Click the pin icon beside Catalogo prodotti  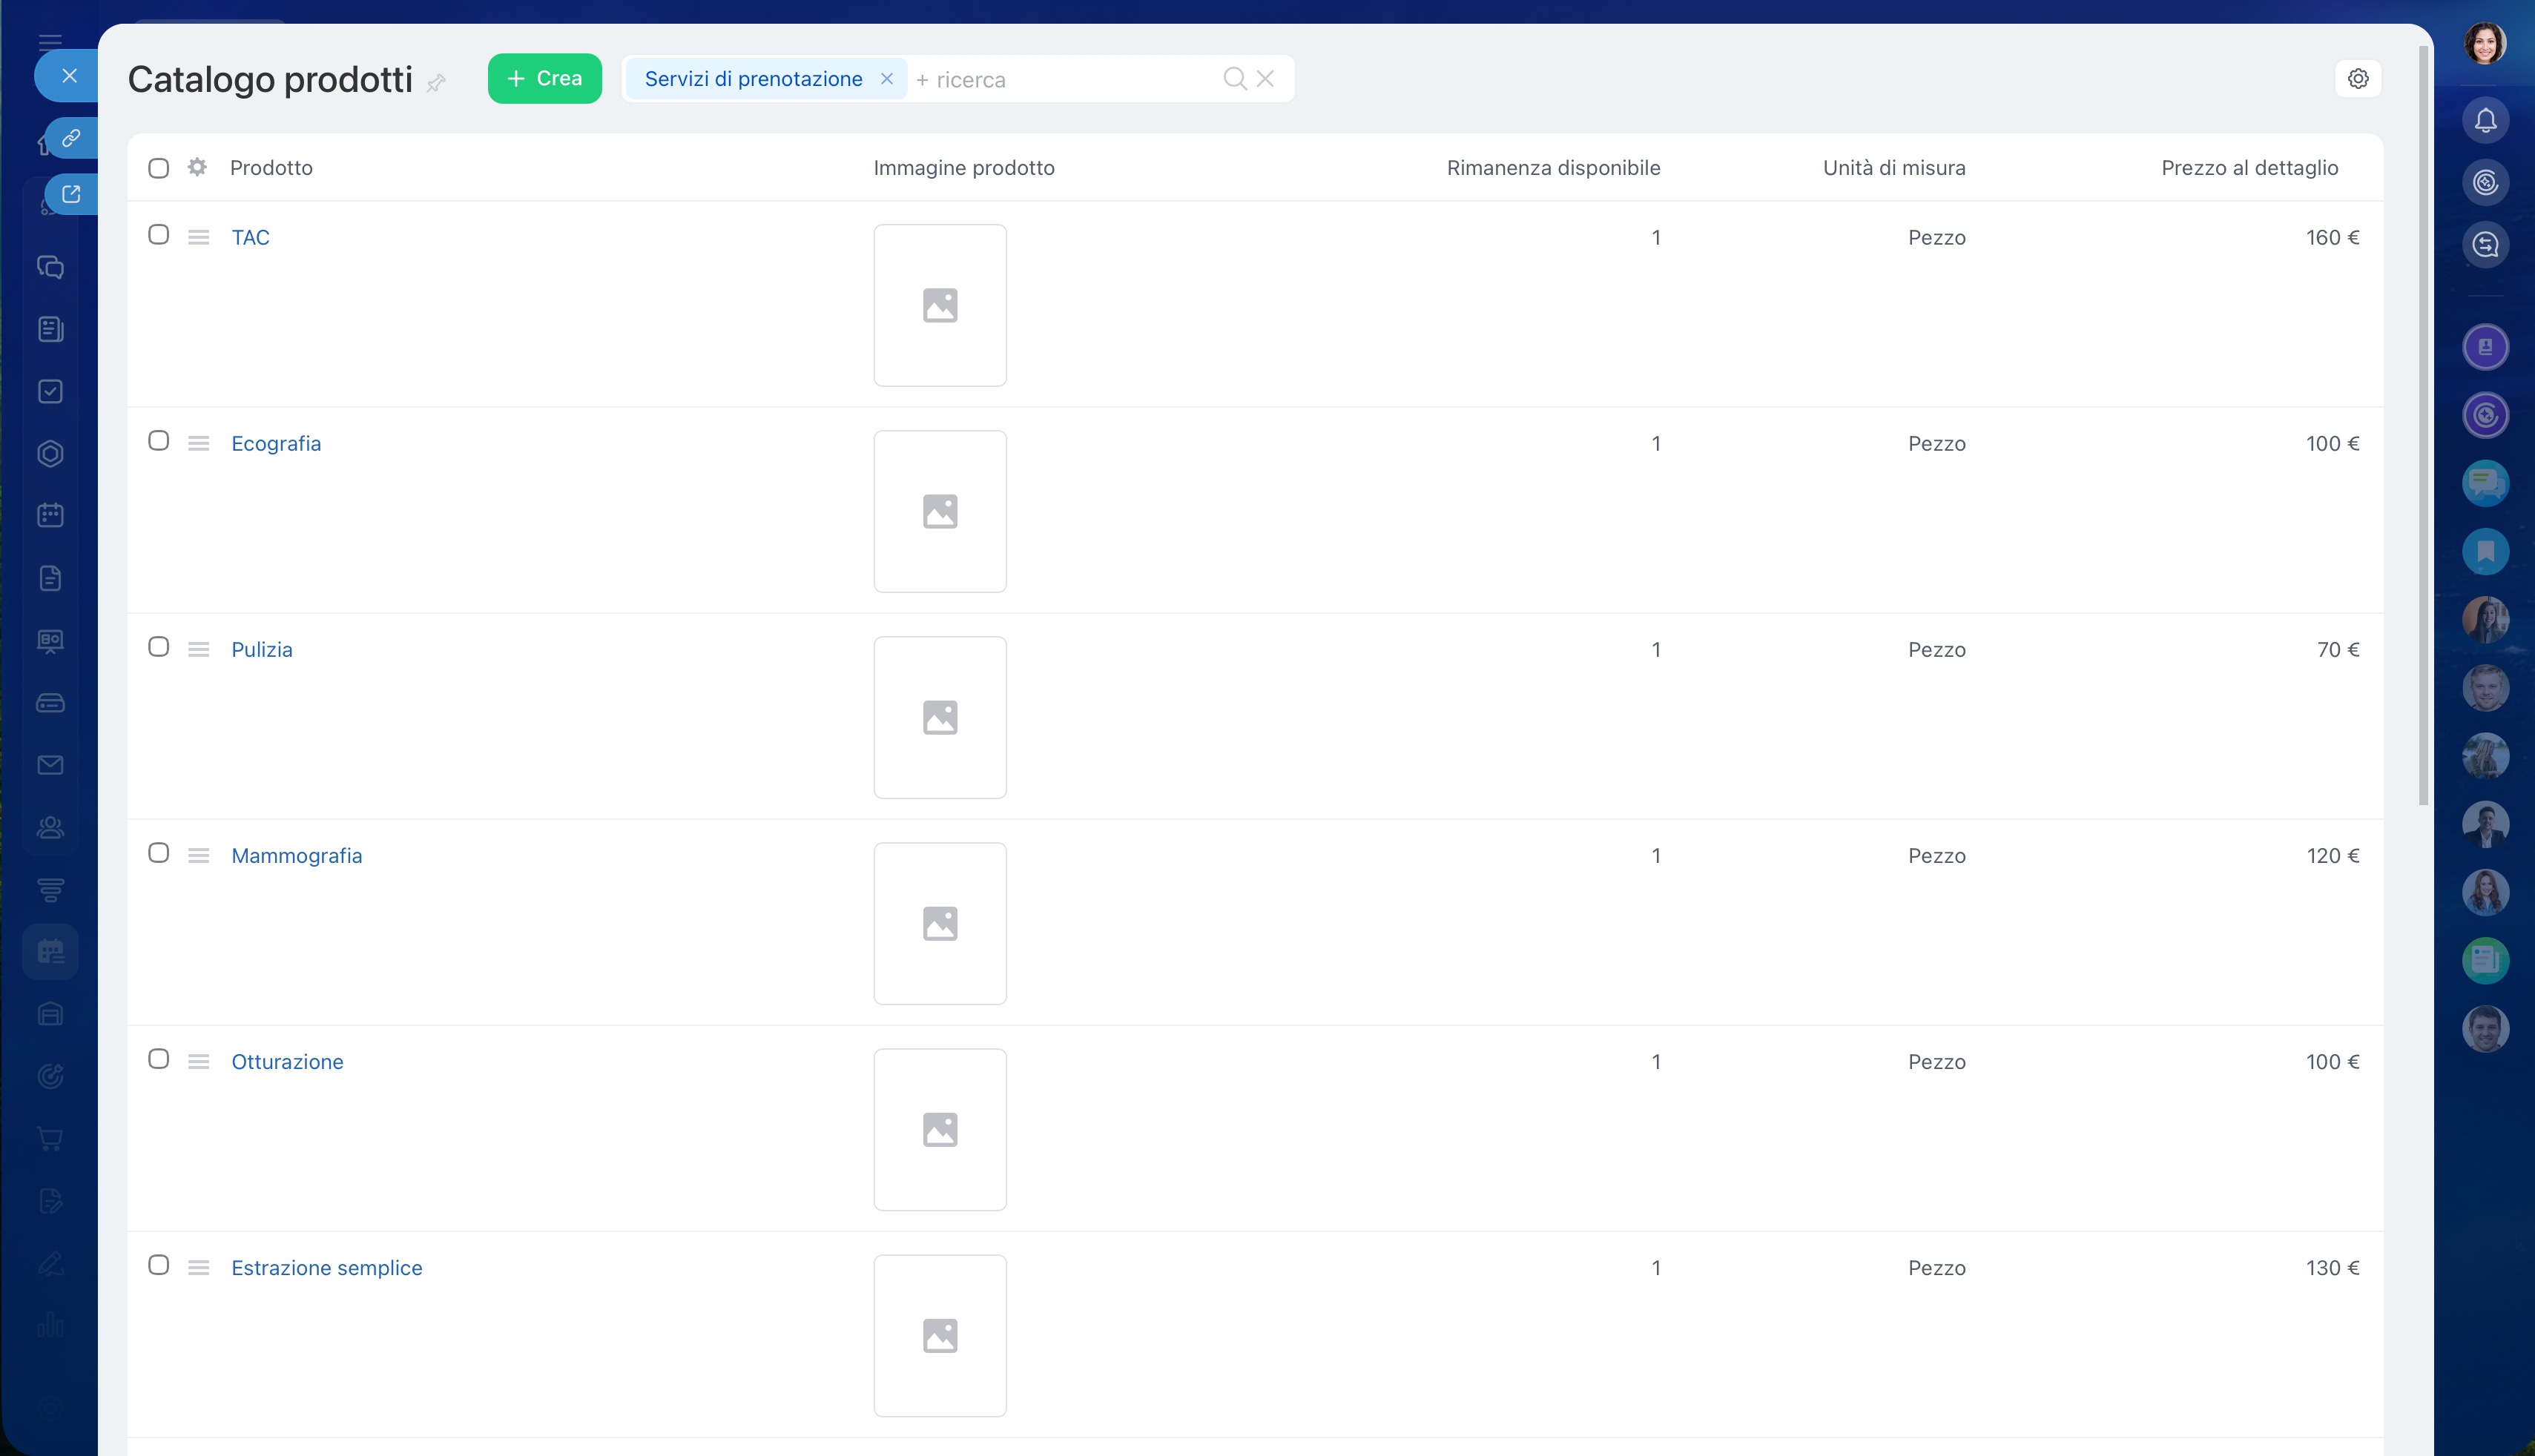pos(436,83)
